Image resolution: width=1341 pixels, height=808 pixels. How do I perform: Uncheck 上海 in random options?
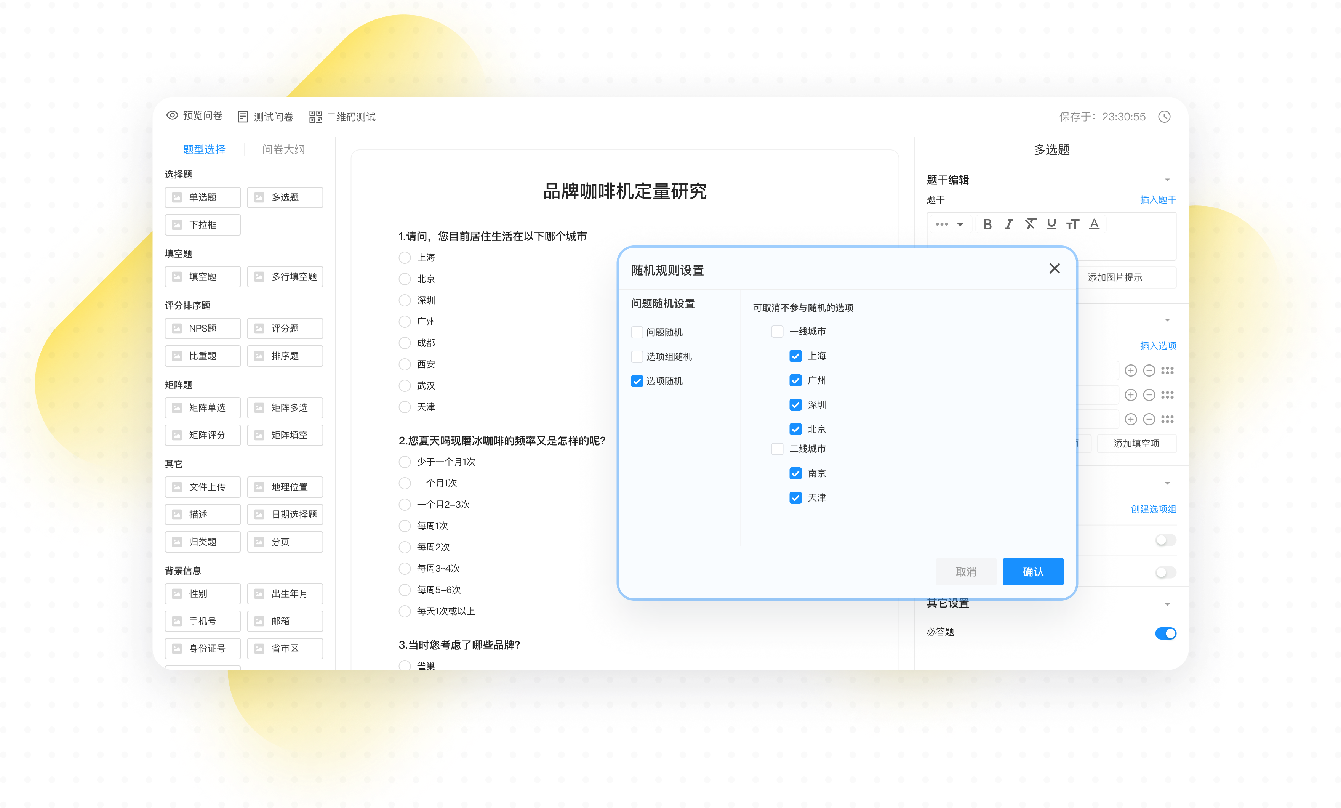pyautogui.click(x=795, y=356)
